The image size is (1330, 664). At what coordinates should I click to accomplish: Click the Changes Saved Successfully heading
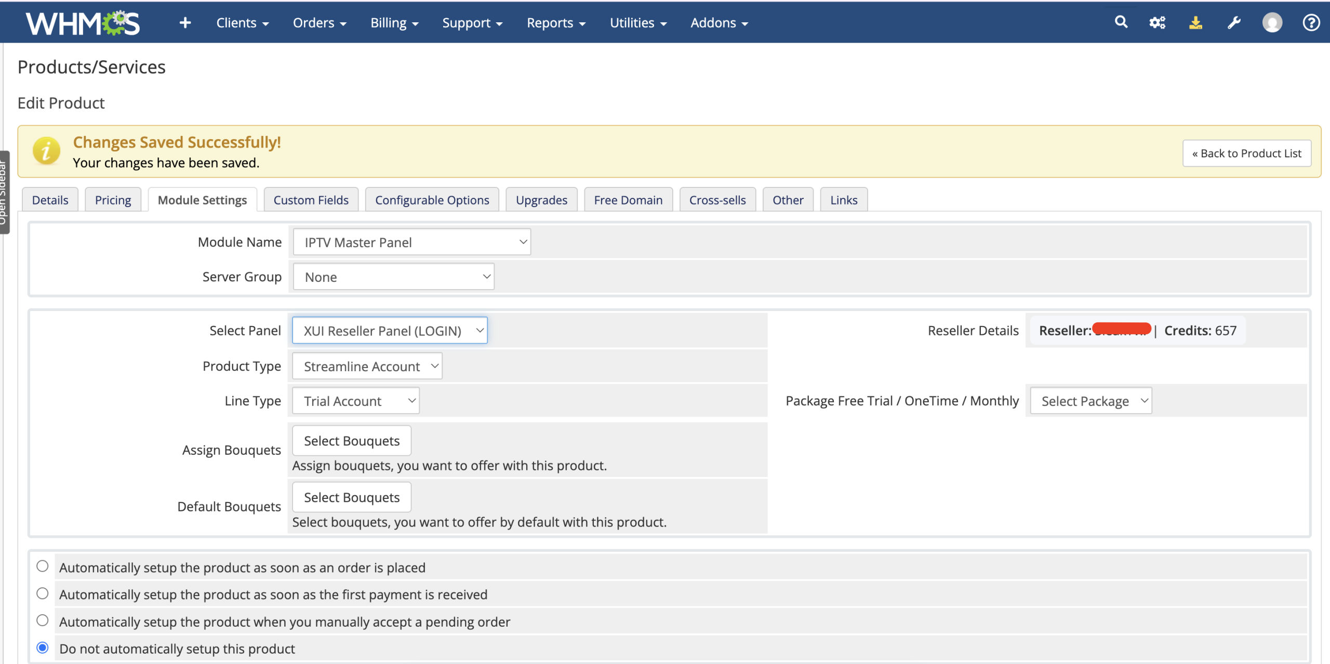tap(177, 142)
